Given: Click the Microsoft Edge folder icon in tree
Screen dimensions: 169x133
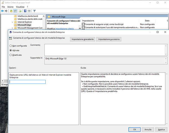Looking at the screenshot, I should [x=15, y=25].
